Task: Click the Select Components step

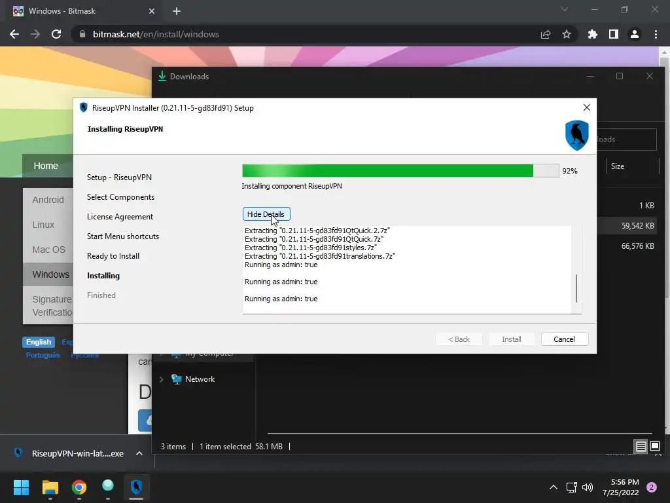Action: (x=121, y=197)
